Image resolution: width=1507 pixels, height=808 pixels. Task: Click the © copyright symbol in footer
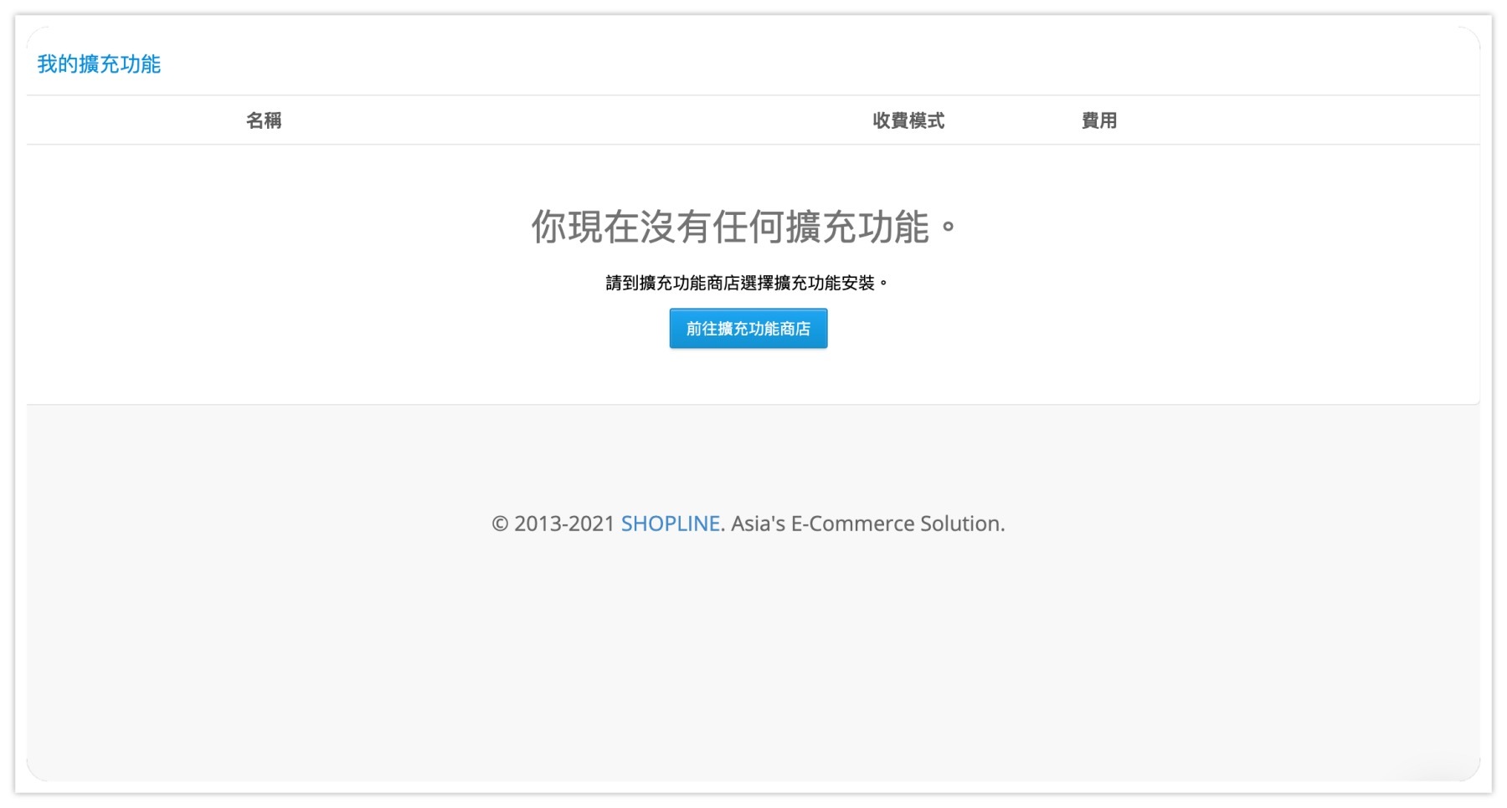coord(500,524)
